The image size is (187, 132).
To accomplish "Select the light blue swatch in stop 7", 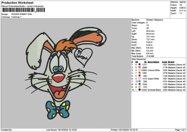I will click(139, 81).
